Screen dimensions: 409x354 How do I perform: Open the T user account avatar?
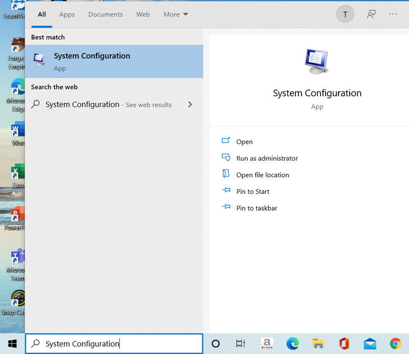point(345,14)
